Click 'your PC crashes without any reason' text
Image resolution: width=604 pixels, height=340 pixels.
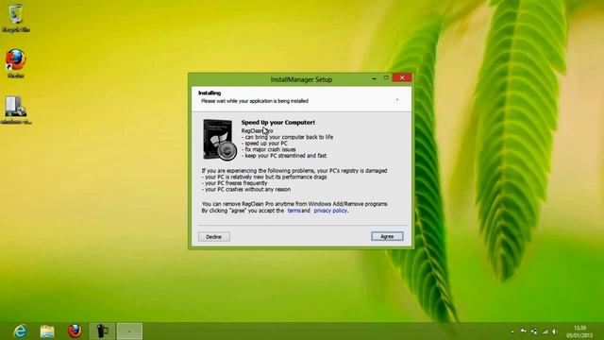246,189
